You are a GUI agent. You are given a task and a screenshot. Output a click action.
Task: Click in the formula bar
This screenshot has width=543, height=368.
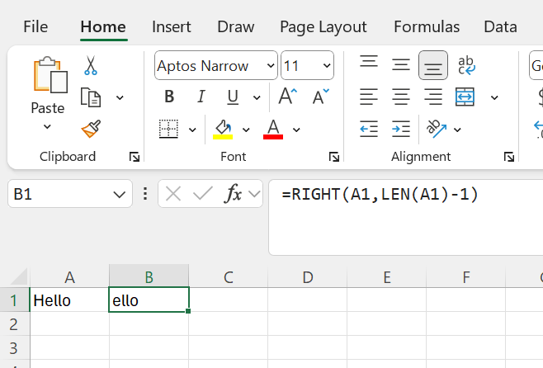[405, 217]
